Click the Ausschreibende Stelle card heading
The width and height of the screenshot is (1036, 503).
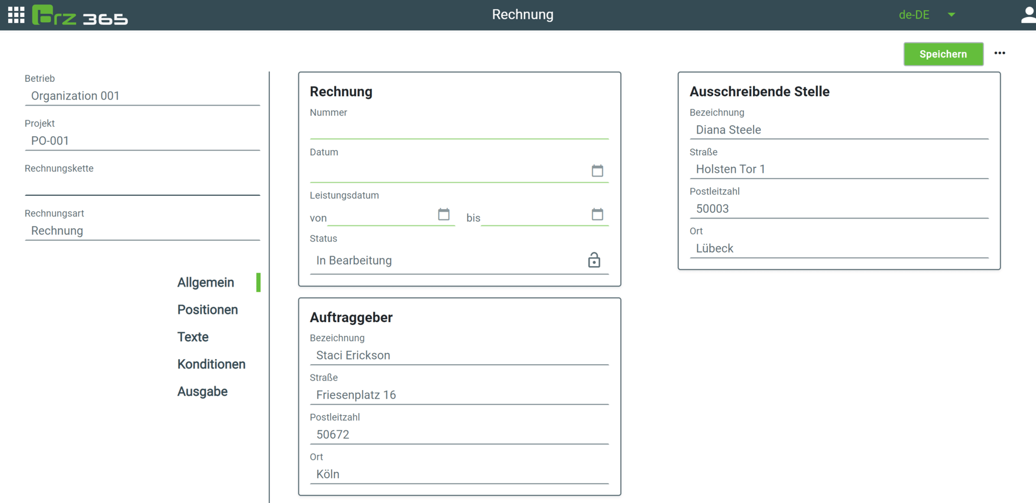click(x=759, y=92)
